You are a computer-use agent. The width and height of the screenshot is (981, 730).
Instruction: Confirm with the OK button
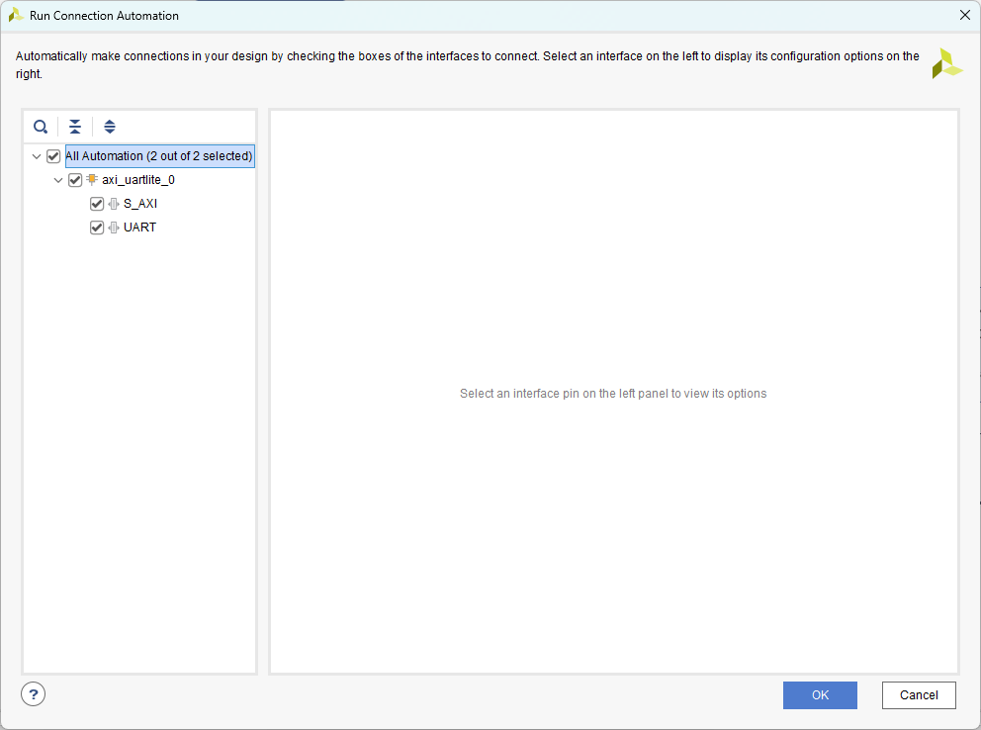tap(820, 695)
